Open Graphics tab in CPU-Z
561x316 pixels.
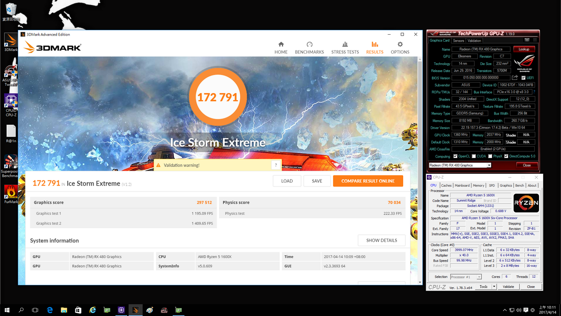click(x=506, y=185)
